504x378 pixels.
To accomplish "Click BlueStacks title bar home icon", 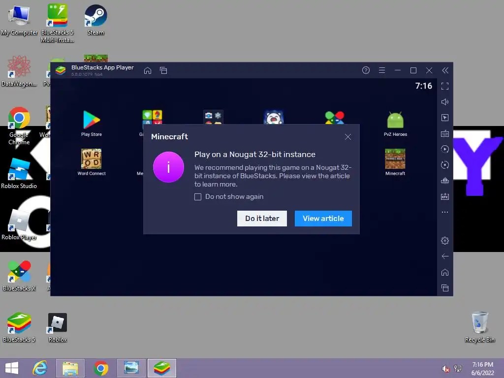I will pyautogui.click(x=148, y=70).
